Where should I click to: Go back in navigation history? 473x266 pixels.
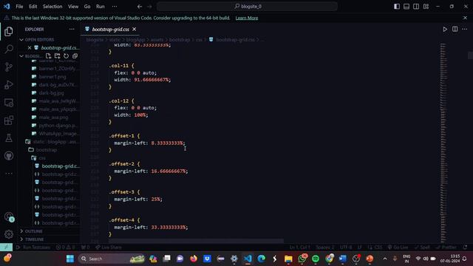[x=140, y=7]
